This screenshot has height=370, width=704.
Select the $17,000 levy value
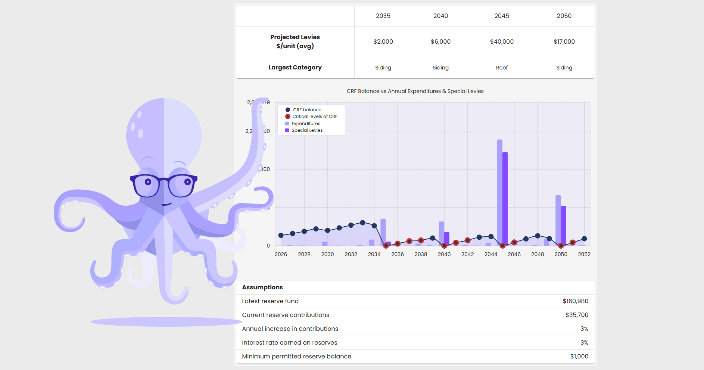point(564,41)
